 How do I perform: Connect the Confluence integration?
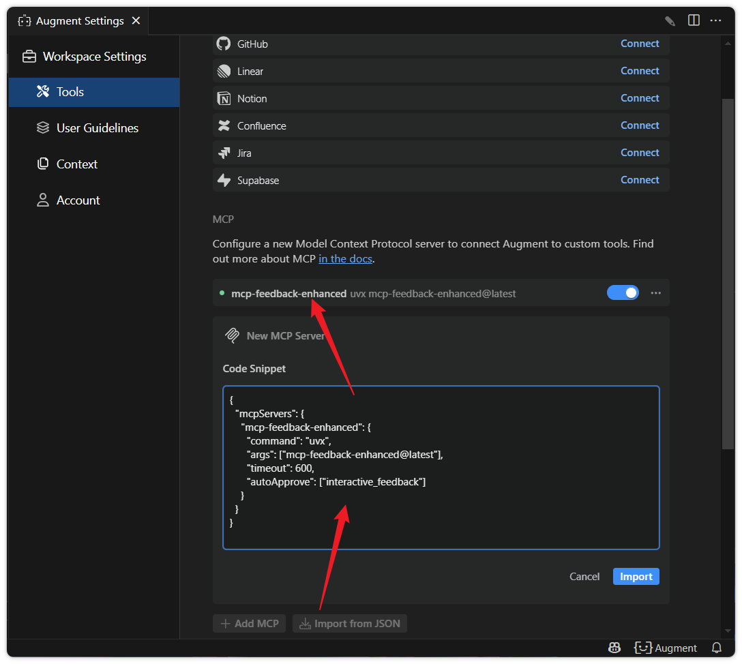(x=639, y=125)
